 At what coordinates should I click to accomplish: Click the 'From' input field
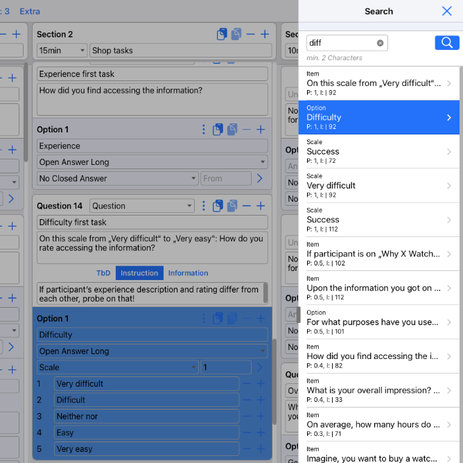(226, 178)
